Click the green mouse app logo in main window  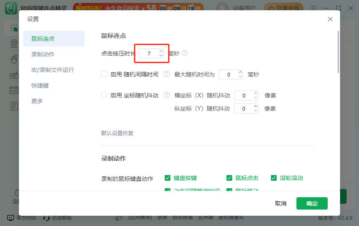11,8
